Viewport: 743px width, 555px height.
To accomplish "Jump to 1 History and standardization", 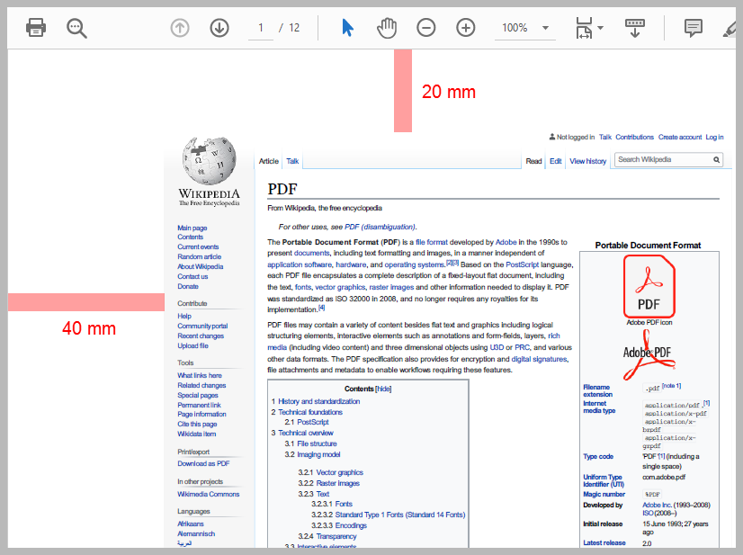I will 316,401.
